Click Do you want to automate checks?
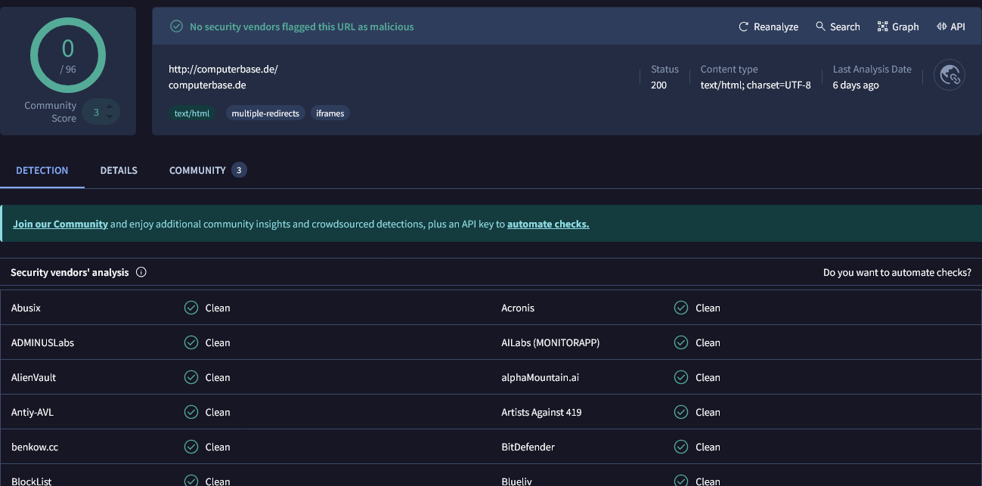Viewport: 982px width, 486px height. tap(897, 272)
